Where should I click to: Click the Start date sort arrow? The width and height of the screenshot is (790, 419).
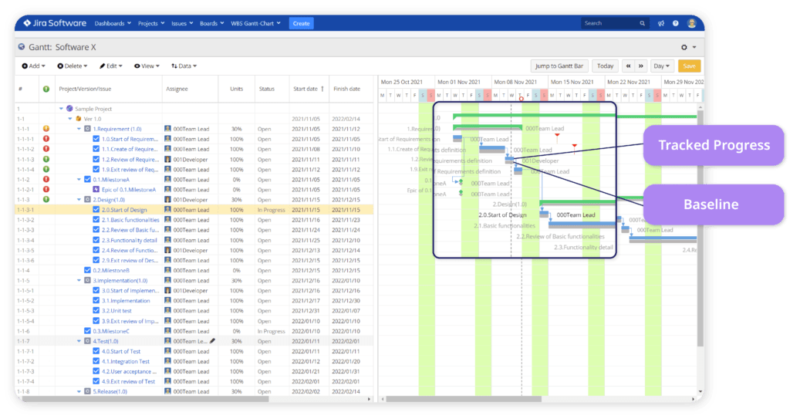[x=322, y=89]
